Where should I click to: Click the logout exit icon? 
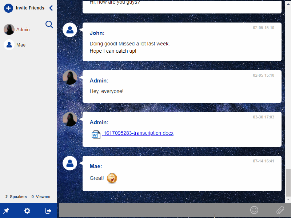point(48,211)
